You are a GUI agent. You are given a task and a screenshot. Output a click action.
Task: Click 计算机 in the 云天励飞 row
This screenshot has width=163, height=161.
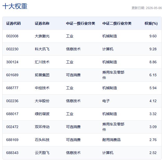(108, 153)
